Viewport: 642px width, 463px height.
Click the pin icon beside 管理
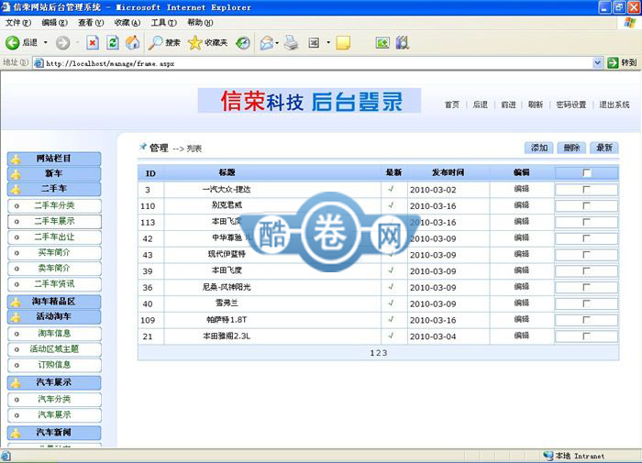pyautogui.click(x=143, y=147)
